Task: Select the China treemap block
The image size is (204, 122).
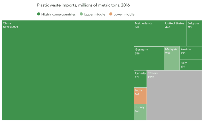Action: point(68,70)
